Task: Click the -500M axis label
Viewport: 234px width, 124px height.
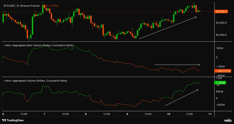Action: pyautogui.click(x=220, y=105)
